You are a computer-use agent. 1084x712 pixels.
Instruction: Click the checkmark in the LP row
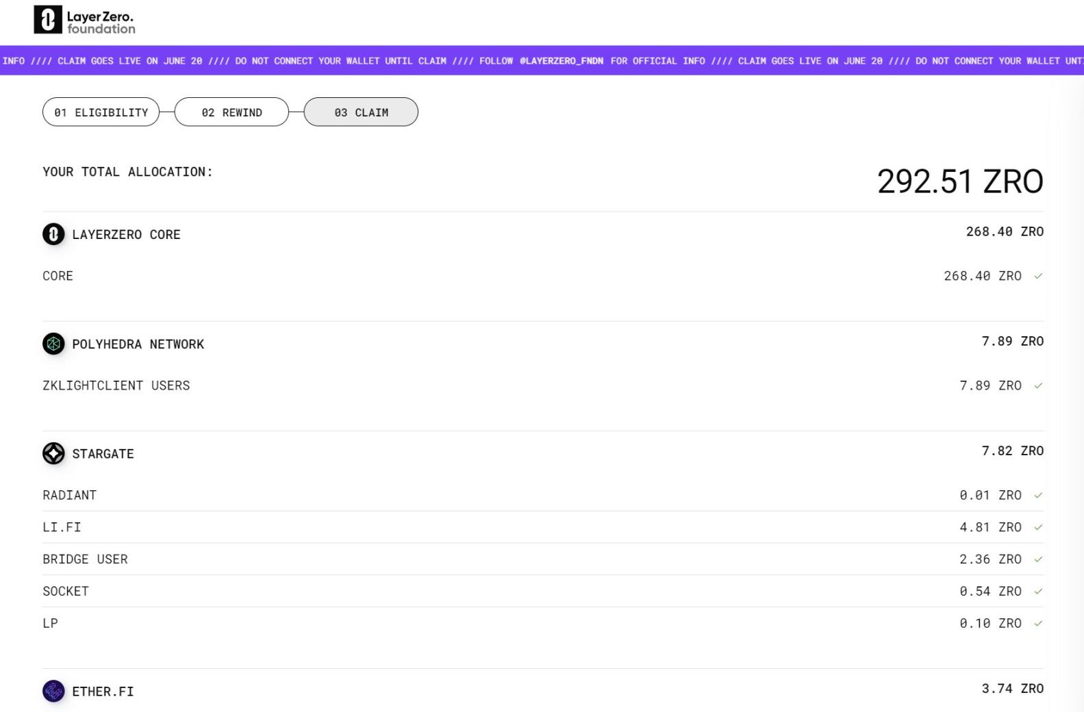(1038, 623)
